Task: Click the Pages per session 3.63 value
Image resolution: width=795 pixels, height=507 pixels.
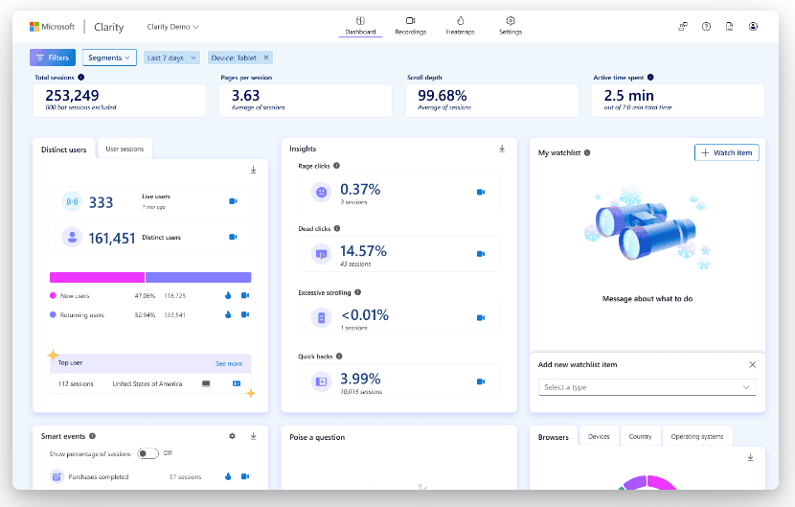Action: 245,96
